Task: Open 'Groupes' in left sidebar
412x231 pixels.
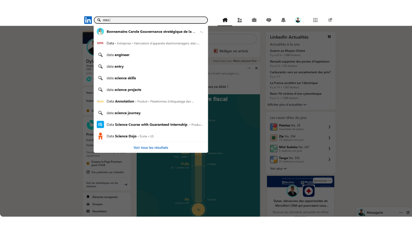Action: point(97,204)
